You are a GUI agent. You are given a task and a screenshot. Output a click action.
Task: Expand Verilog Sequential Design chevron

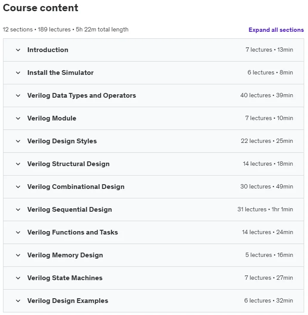pyautogui.click(x=18, y=210)
